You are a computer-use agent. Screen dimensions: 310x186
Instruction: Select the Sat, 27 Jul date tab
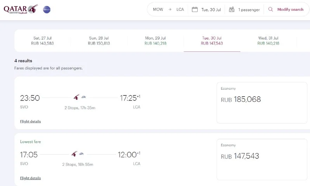(x=43, y=41)
